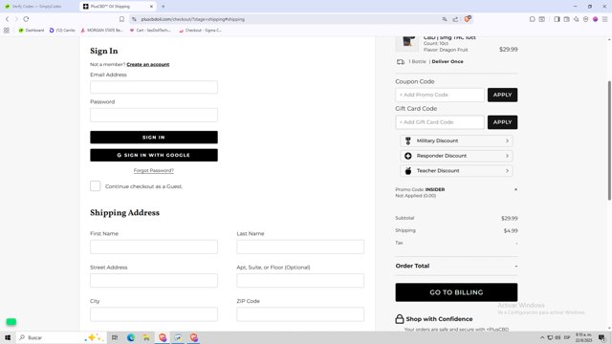Click the browser address bar URL
This screenshot has width=612, height=344.
[193, 19]
